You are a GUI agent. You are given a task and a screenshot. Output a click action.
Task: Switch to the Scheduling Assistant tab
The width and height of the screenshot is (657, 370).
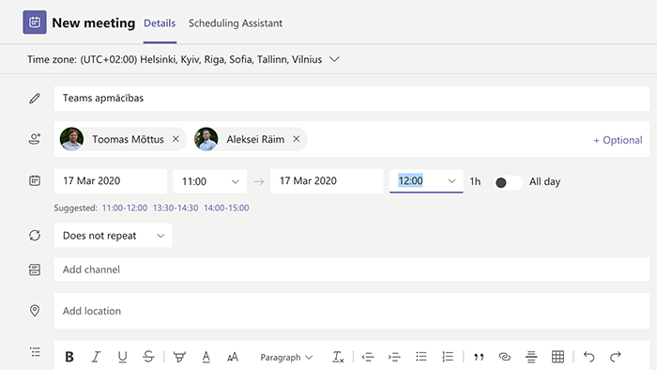point(235,23)
